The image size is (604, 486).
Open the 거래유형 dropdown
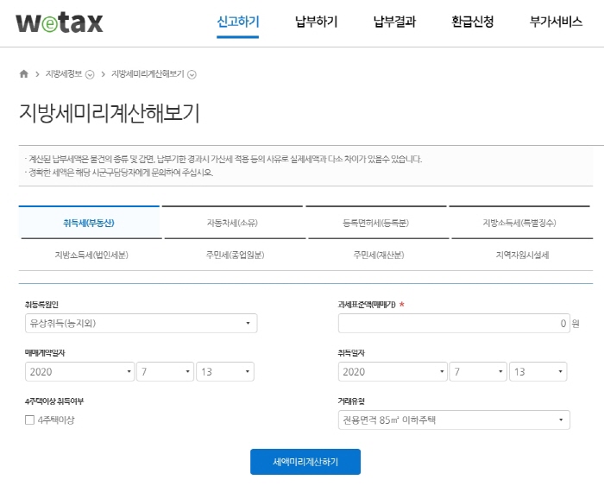(454, 420)
